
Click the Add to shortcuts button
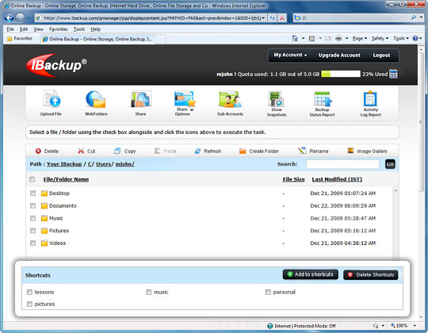coord(311,274)
